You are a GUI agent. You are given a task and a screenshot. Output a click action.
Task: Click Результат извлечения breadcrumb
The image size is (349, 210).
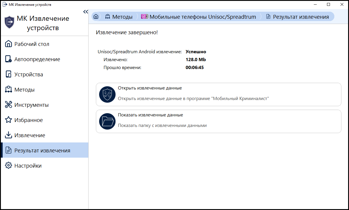(x=298, y=17)
